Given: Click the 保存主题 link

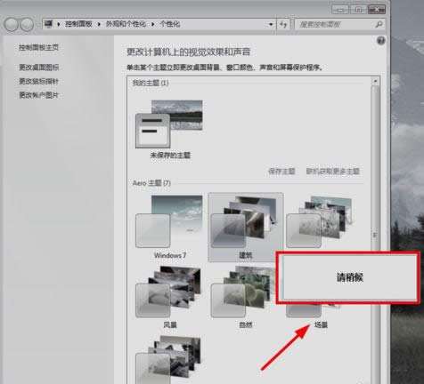Looking at the screenshot, I should coord(281,172).
